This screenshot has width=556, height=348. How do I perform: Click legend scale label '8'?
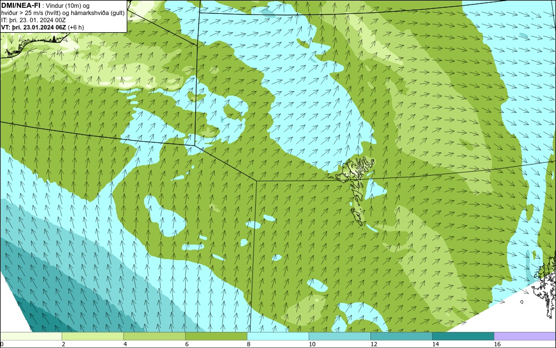click(249, 344)
